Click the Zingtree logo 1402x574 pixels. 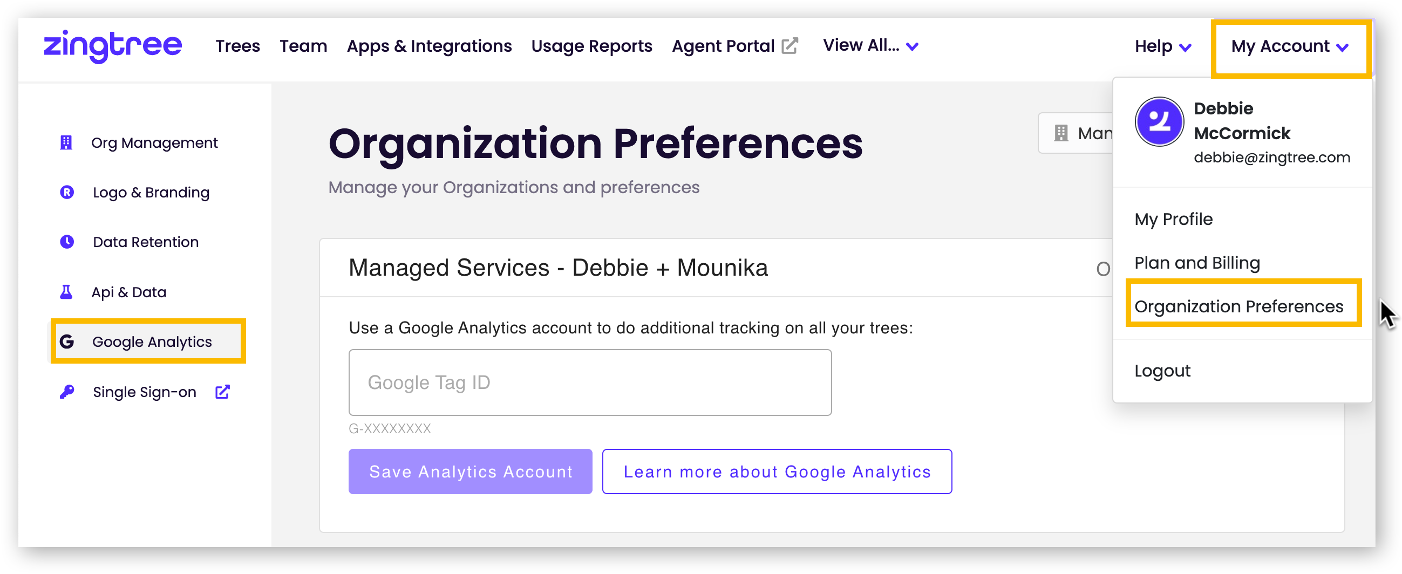[113, 46]
